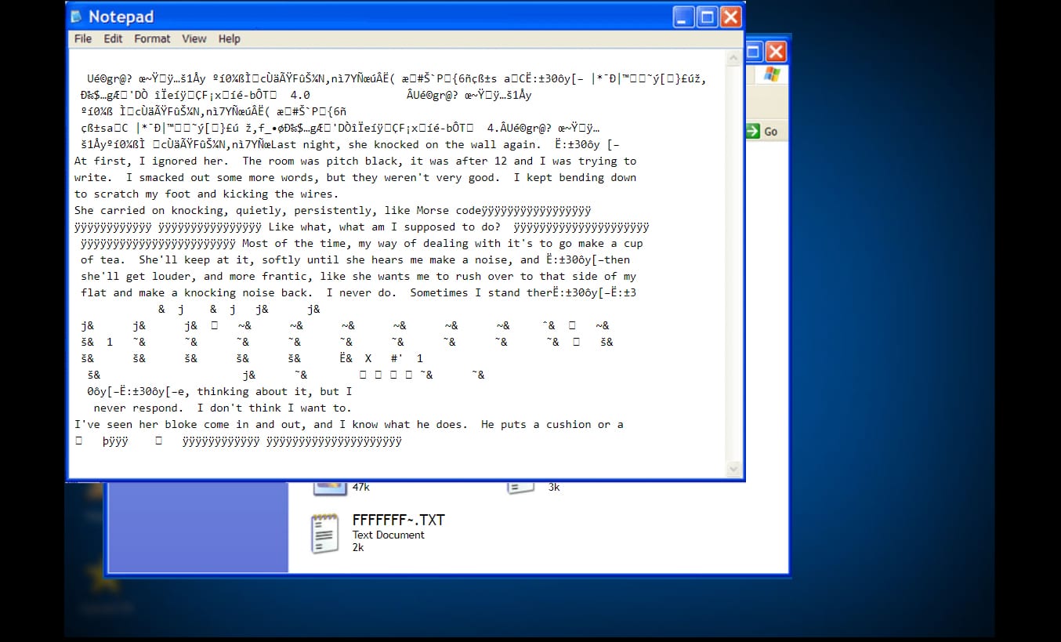Select the partially hidden 47k file icon

pos(330,487)
